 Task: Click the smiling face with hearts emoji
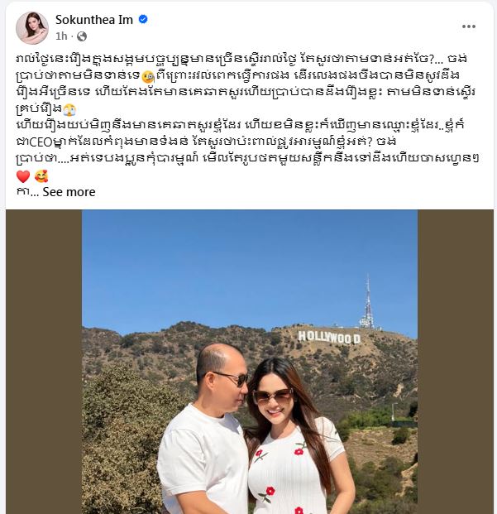41,176
